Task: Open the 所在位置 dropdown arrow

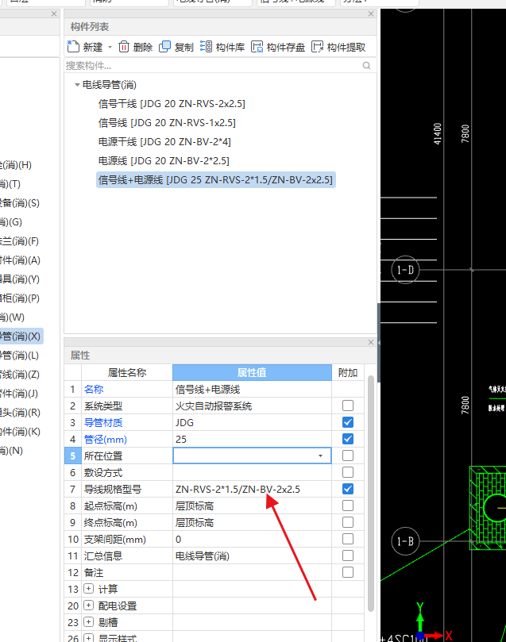Action: [320, 456]
